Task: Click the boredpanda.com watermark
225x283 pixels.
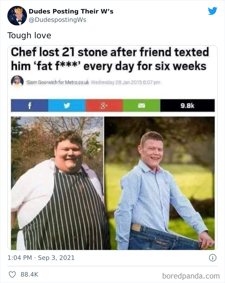Action: [191, 276]
